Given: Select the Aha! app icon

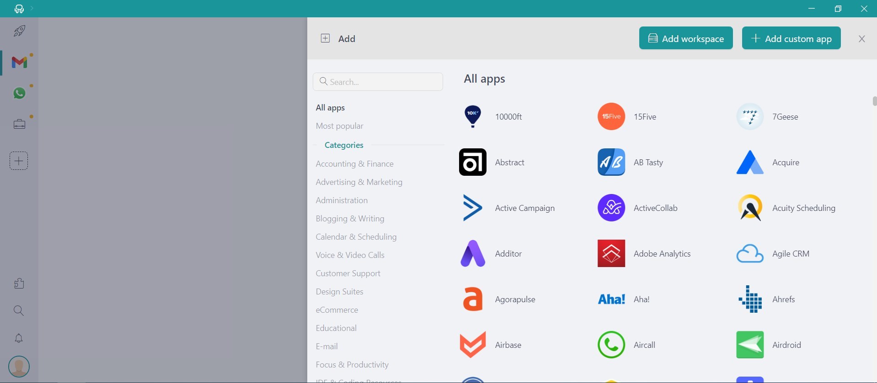Looking at the screenshot, I should [x=611, y=299].
